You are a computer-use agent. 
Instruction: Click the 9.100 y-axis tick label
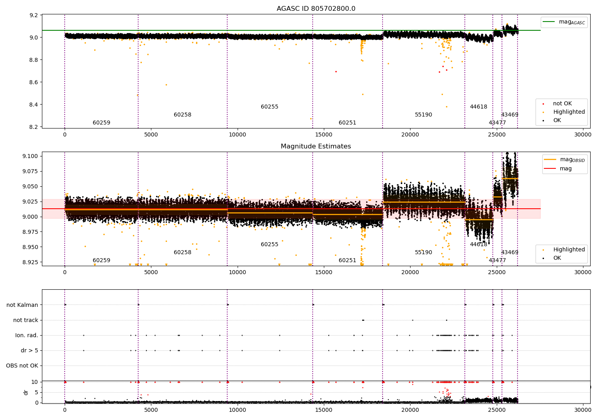30,156
